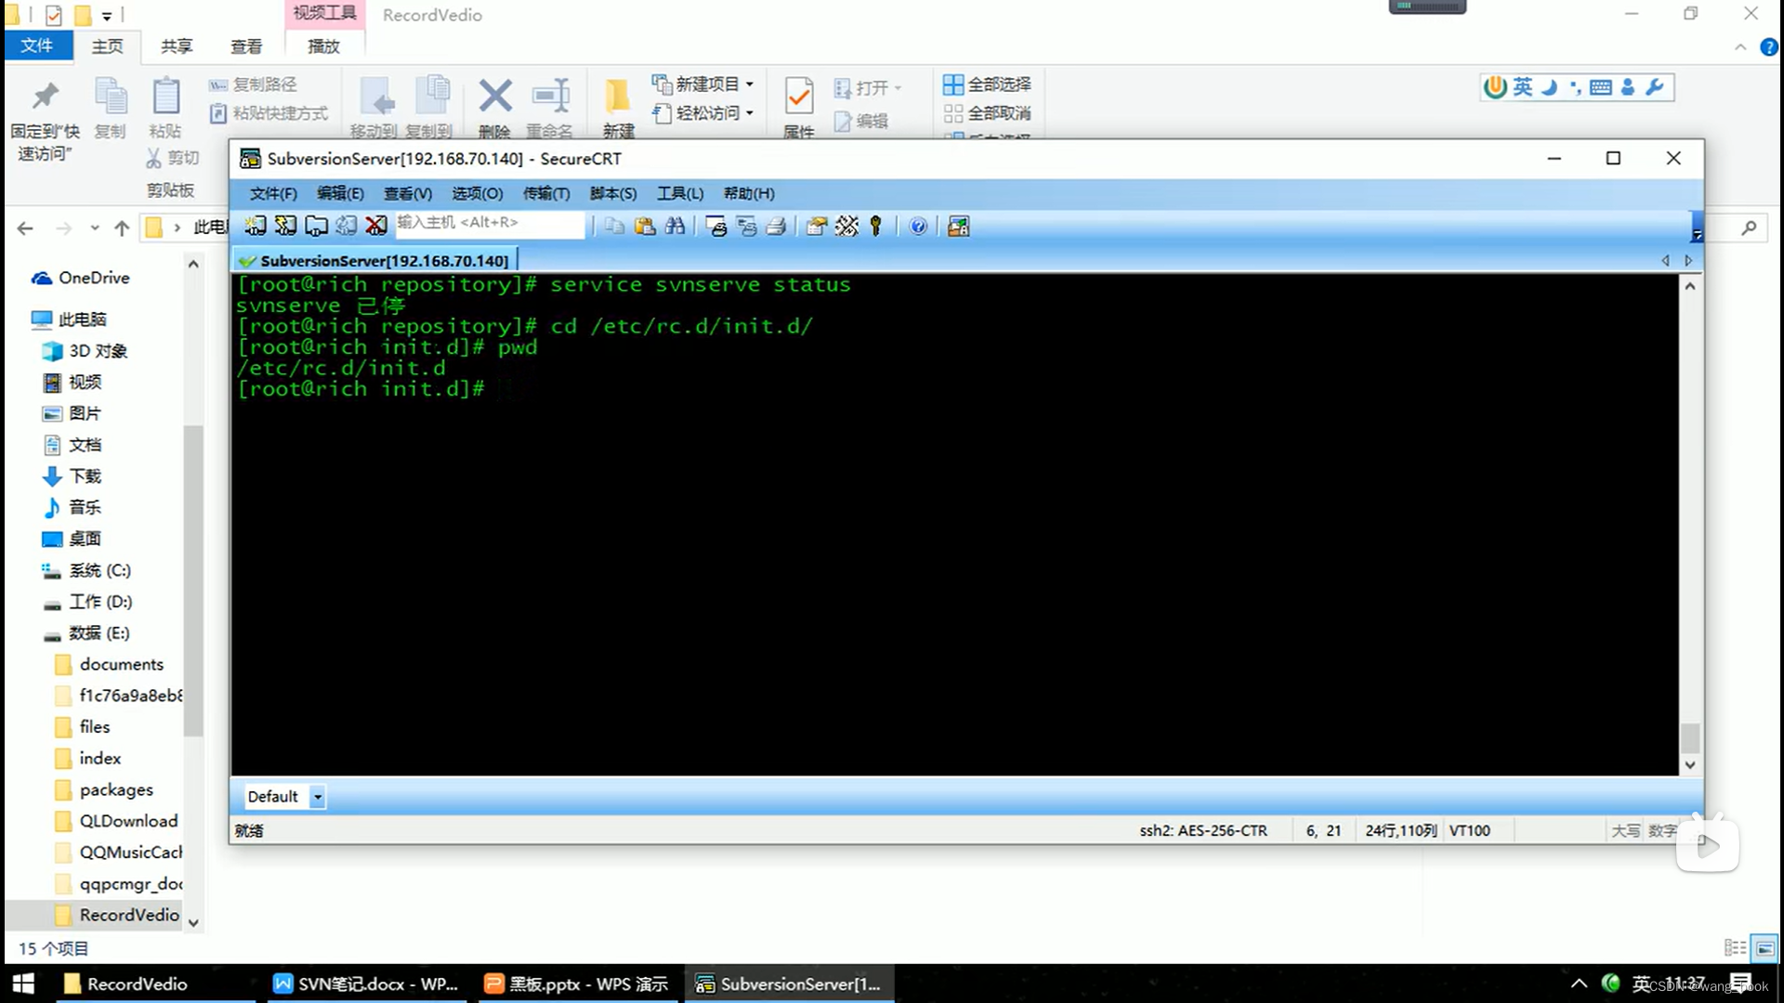This screenshot has height=1003, width=1784.
Task: Open the 脚本(S) menu in SecureCRT
Action: pos(613,193)
